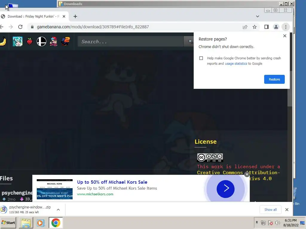Open Windows Explorer from taskbar
This screenshot has width=306, height=229.
(x=26, y=223)
